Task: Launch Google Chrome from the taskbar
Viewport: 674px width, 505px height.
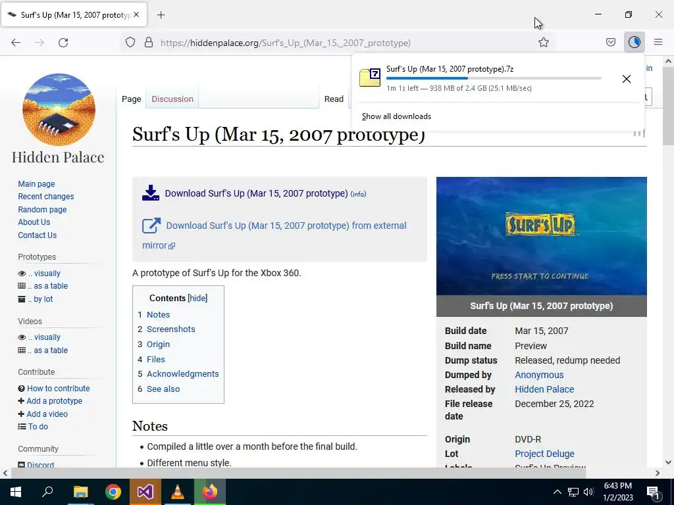Action: pyautogui.click(x=113, y=492)
